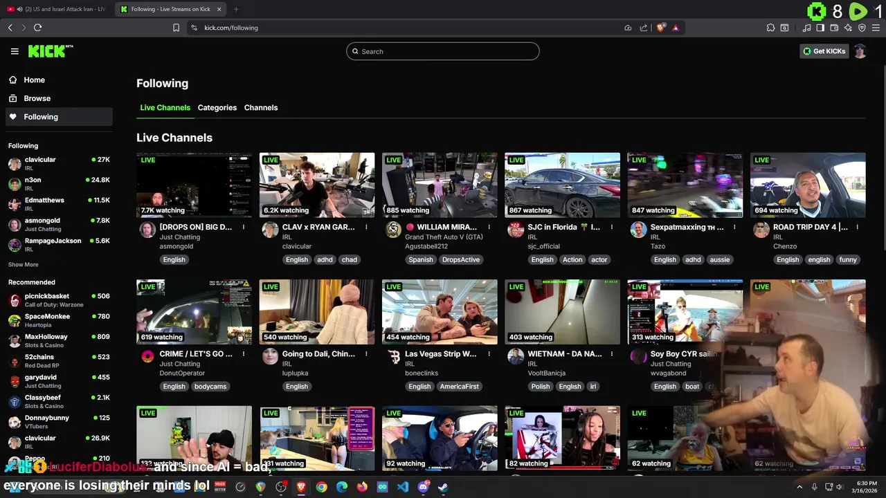Open the Brave Wallet icon

pos(834,28)
